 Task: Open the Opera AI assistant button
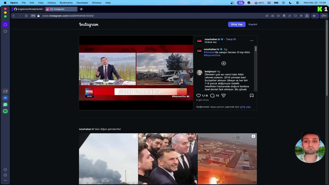pyautogui.click(x=324, y=16)
